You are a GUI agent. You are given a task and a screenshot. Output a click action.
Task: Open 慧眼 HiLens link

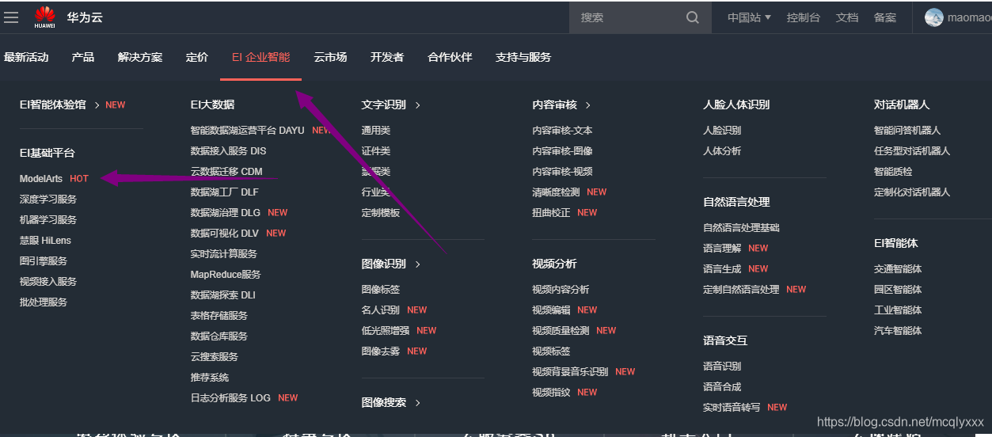point(45,241)
